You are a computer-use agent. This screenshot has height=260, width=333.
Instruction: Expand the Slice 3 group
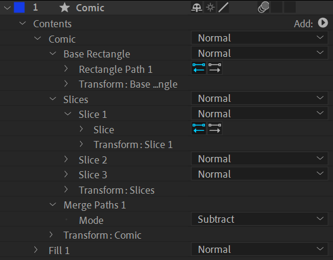click(x=66, y=174)
